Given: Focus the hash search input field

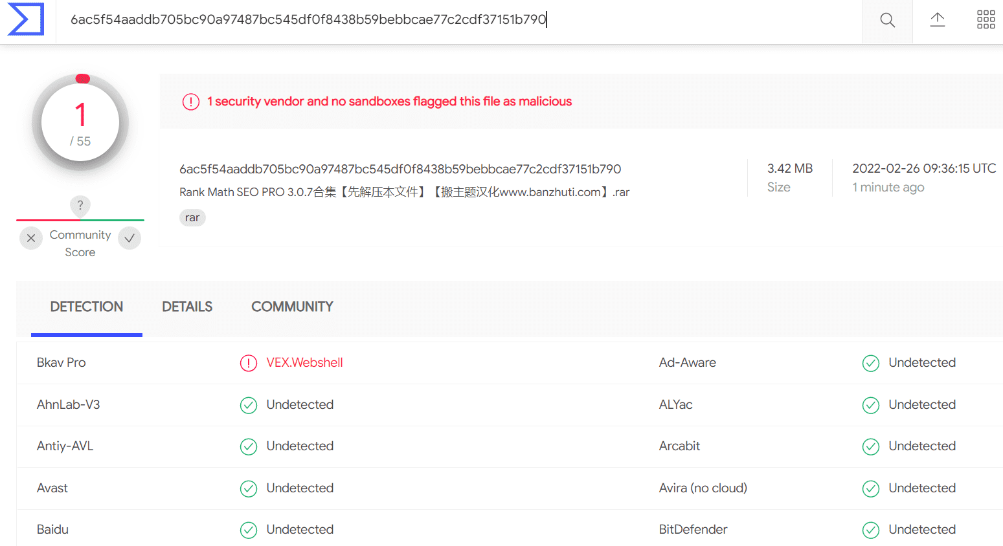Looking at the screenshot, I should [x=460, y=20].
